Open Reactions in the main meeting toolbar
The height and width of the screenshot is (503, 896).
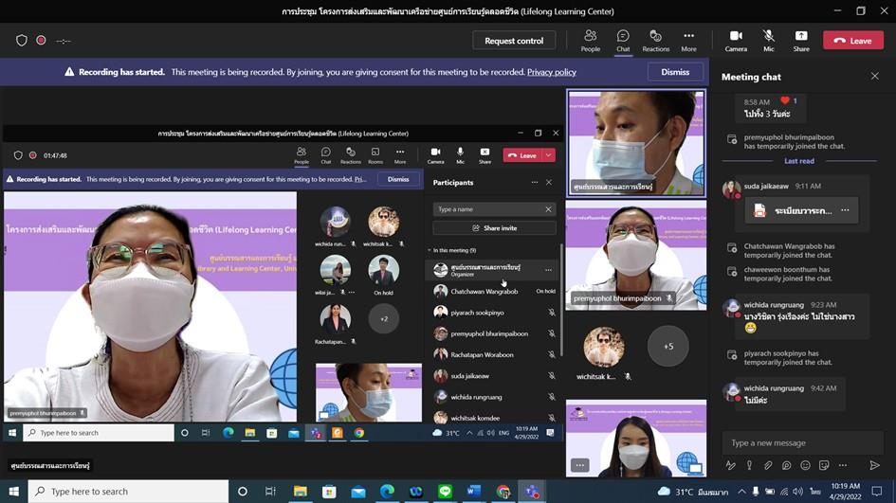655,41
